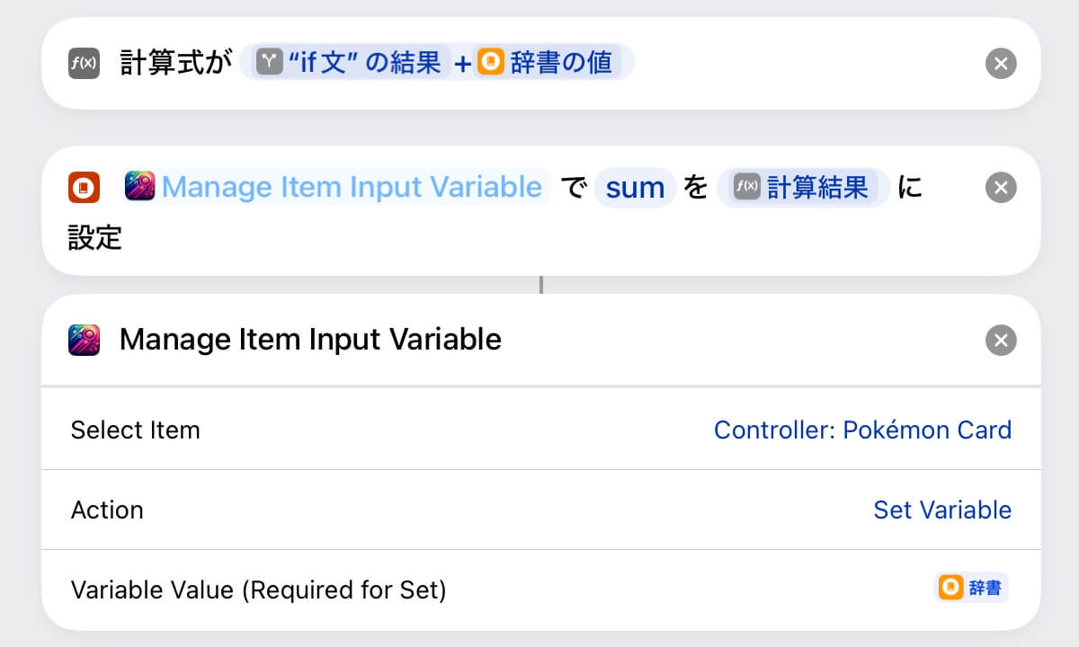1079x647 pixels.
Task: Tap the orange dictionary icon beside 辞書の値
Action: [x=491, y=63]
